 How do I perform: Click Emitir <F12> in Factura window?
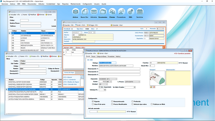click(x=80, y=25)
